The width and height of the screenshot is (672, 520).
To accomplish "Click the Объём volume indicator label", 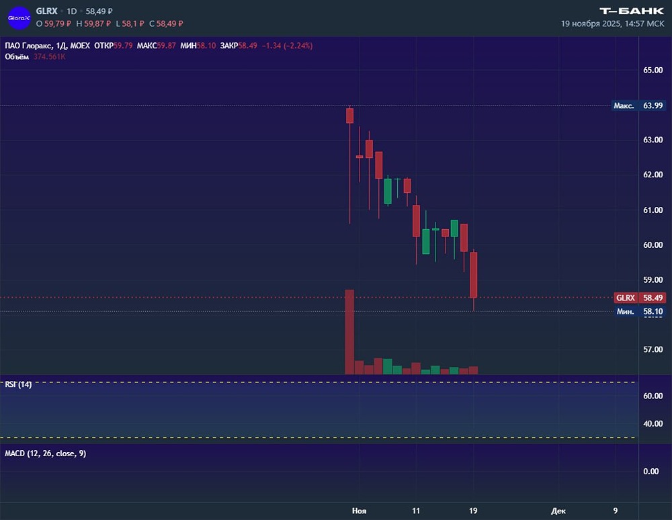I will (x=17, y=57).
